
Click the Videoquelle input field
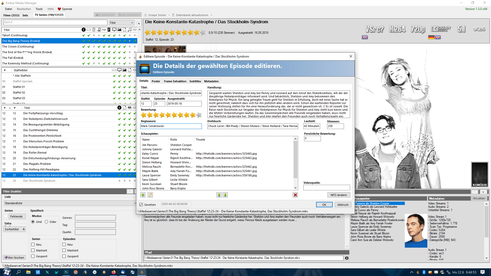click(x=327, y=188)
